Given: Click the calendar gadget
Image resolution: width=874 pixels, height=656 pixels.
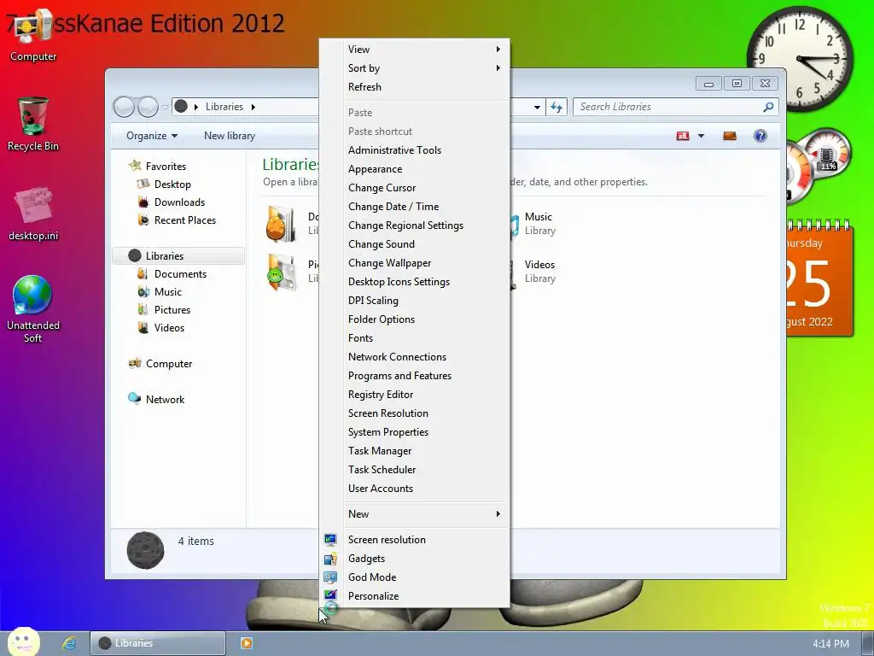Looking at the screenshot, I should 819,278.
